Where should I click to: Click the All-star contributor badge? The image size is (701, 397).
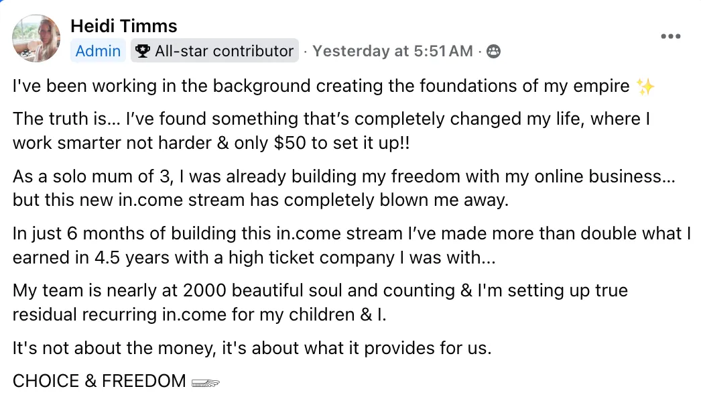coord(214,51)
